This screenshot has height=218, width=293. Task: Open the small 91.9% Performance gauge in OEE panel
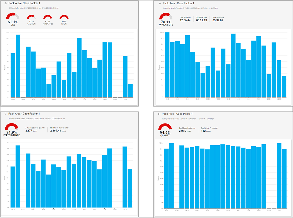(x=48, y=19)
